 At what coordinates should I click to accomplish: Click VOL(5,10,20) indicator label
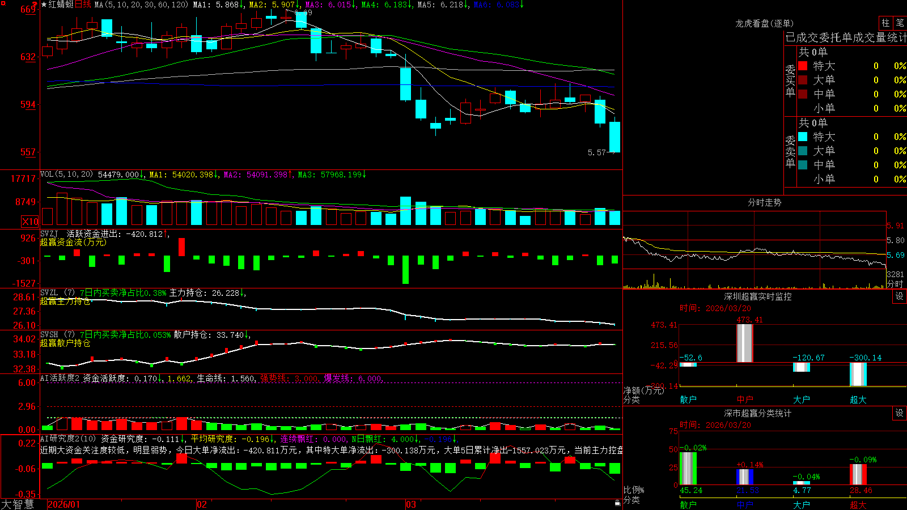66,175
